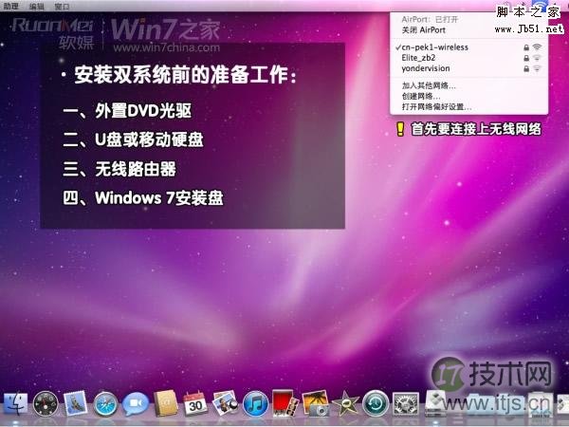Open the 编辑 menu in menu bar
569x427 pixels.
(x=37, y=7)
